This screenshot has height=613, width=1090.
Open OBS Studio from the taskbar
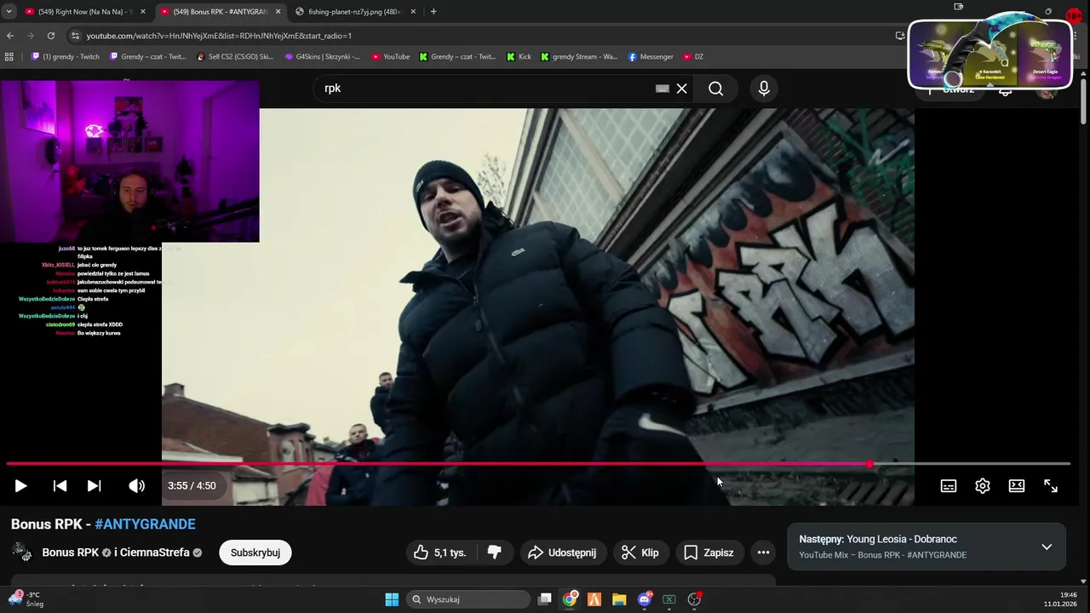tap(694, 599)
